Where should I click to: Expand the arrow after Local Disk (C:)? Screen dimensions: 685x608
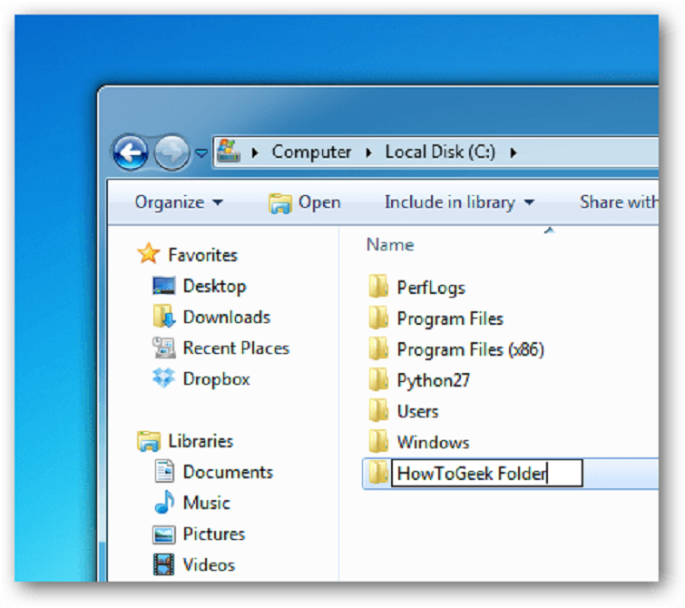(x=514, y=152)
